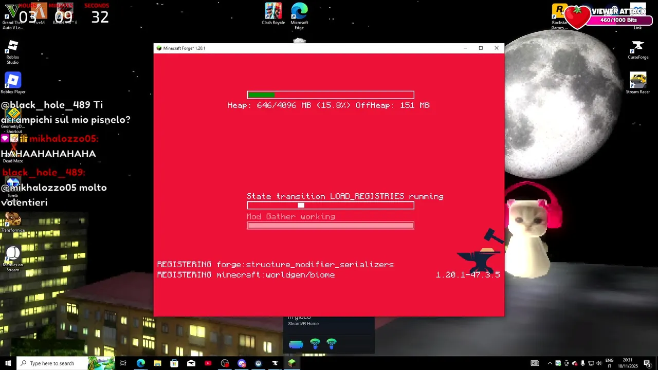Switch to Minecraft grass block taskbar icon
658x370 pixels.
point(292,363)
